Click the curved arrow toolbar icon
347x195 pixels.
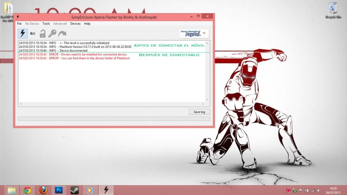[62, 34]
